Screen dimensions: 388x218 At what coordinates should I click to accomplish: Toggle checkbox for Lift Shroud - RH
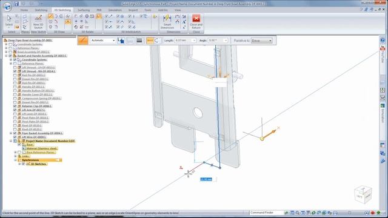tap(15, 71)
